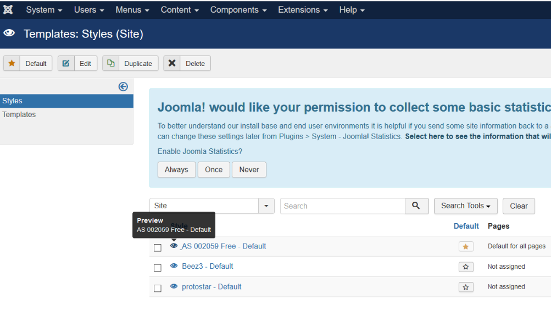
Task: Select Templates in the sidebar
Action: coord(19,114)
